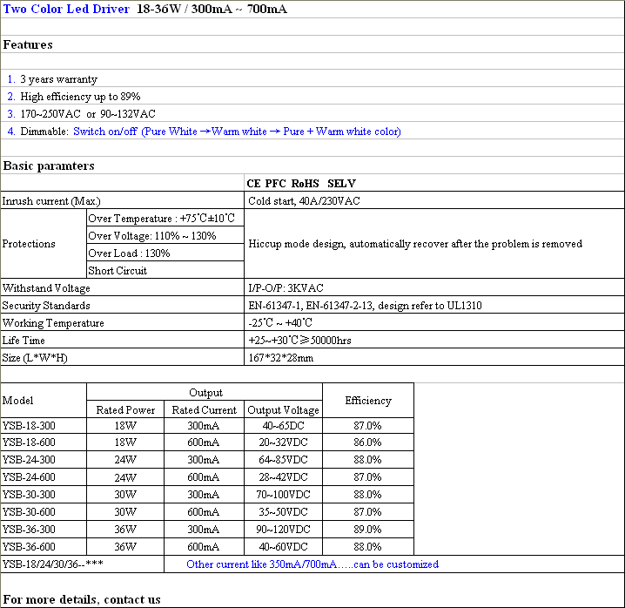This screenshot has height=608, width=625.
Task: Click the "Two Color Led Driver" title
Action: coord(66,10)
